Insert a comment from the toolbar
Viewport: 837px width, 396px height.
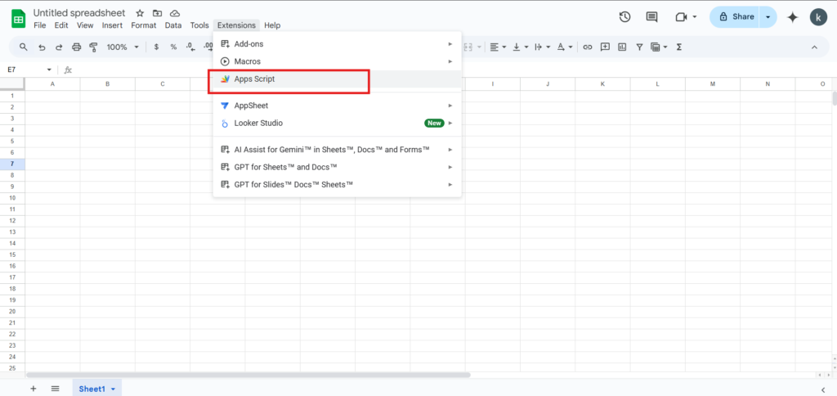pos(605,47)
